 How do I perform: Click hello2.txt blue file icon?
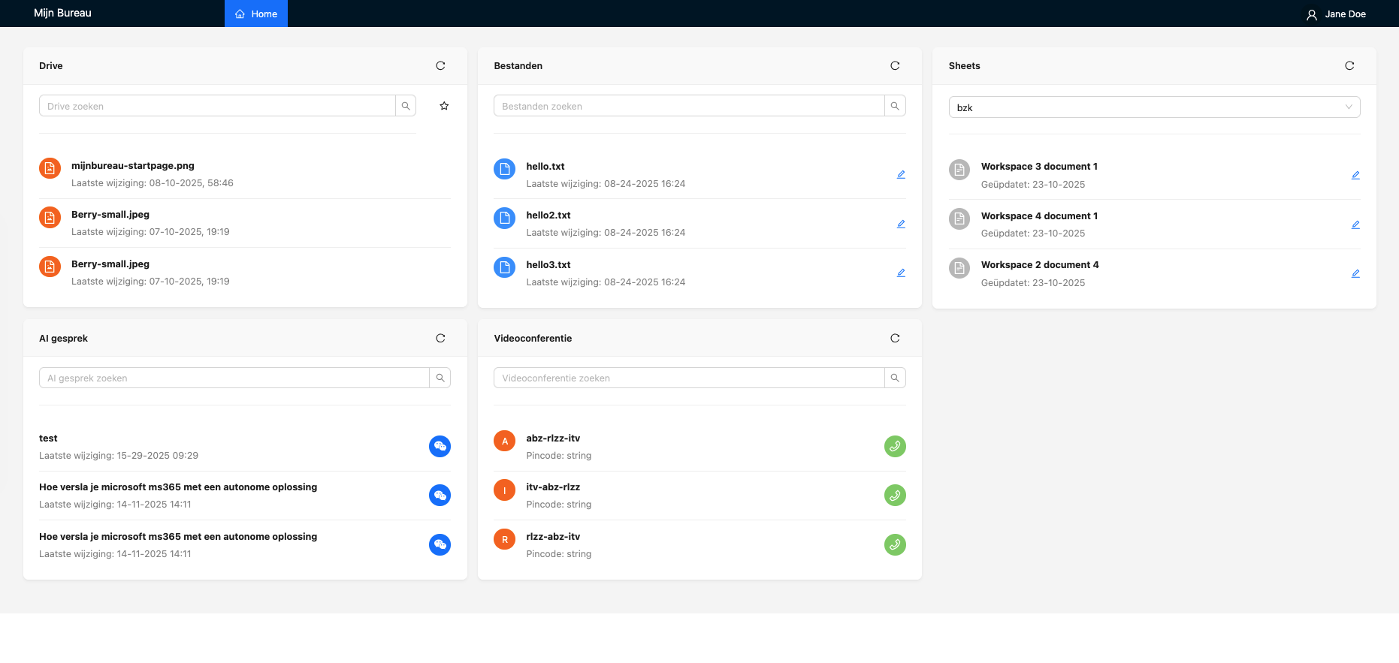coord(505,218)
